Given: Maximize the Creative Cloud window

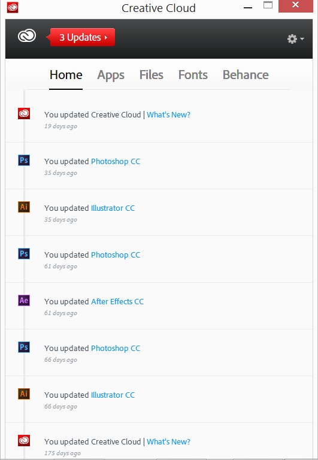Looking at the screenshot, I should [x=268, y=5].
